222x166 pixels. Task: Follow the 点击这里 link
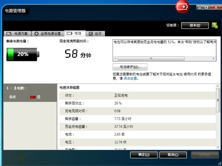tap(131, 78)
